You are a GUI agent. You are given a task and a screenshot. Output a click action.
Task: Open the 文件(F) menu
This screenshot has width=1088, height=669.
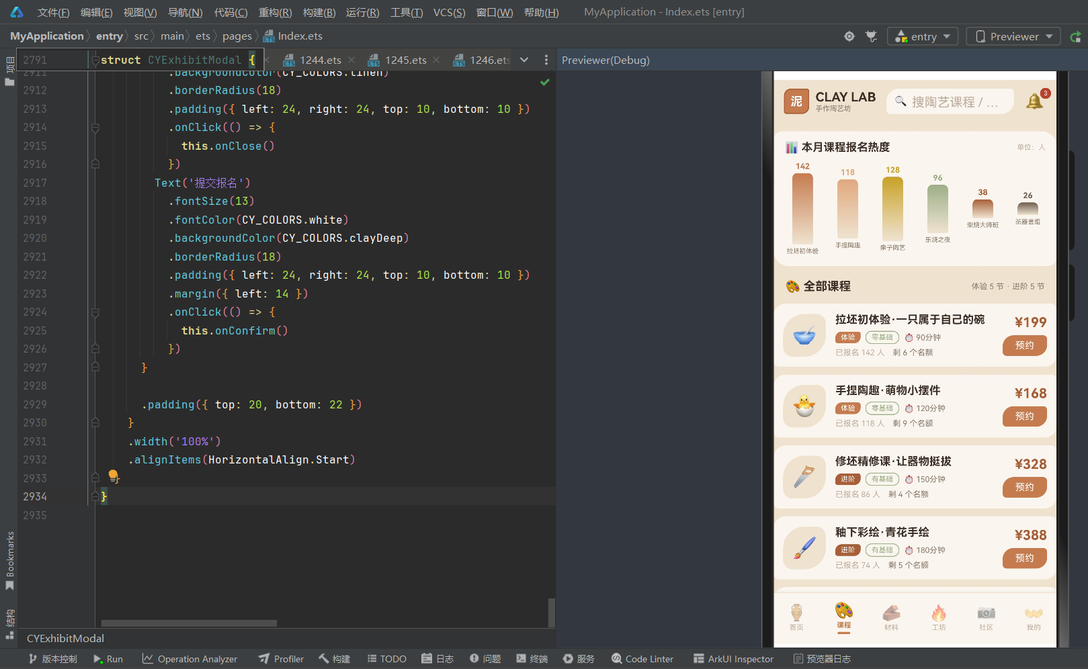pos(53,12)
